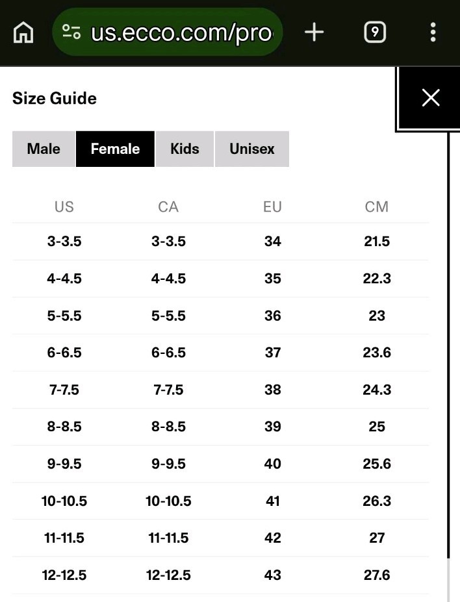Open a new tab with plus icon
This screenshot has width=460, height=602.
(x=314, y=32)
